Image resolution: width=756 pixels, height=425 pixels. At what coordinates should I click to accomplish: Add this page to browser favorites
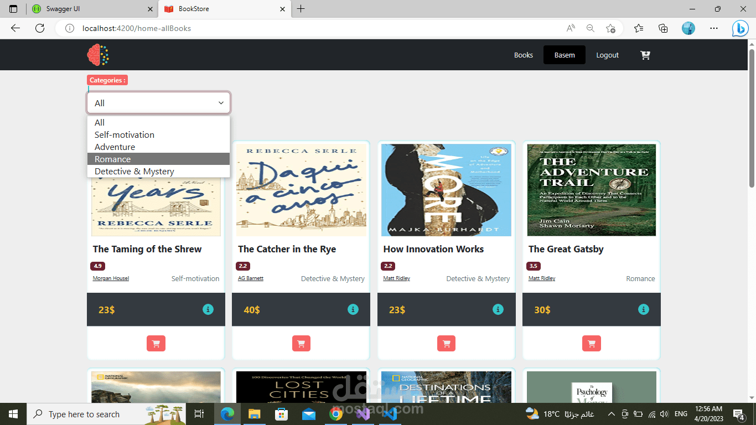pyautogui.click(x=610, y=28)
